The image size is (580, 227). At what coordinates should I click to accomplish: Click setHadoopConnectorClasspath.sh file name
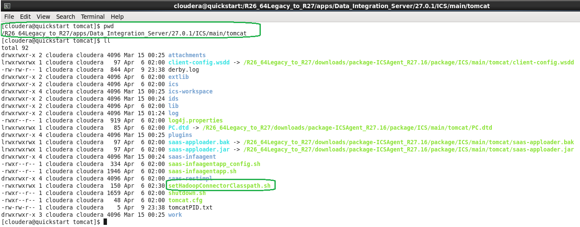tap(219, 186)
